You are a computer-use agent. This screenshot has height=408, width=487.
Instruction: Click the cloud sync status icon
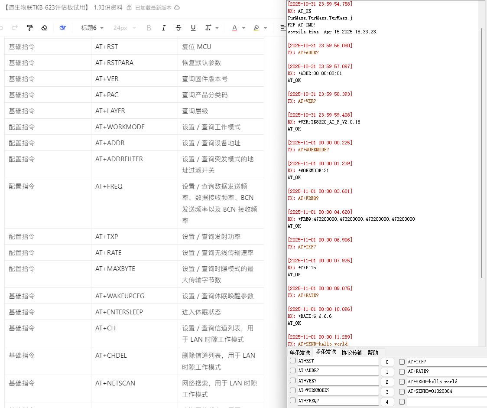click(x=177, y=7)
